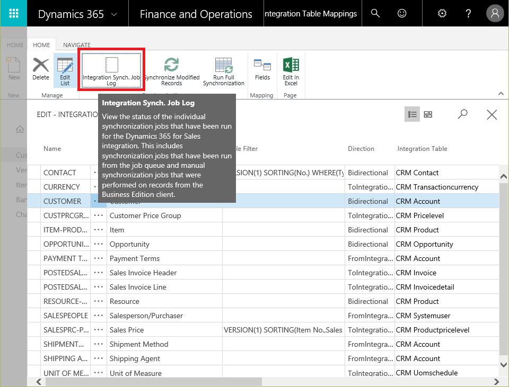This screenshot has height=387, width=509.
Task: Click the CRM Transactioncurrency cell
Action: point(446,187)
